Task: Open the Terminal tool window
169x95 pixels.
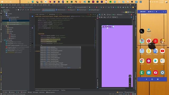Action: pos(24,92)
